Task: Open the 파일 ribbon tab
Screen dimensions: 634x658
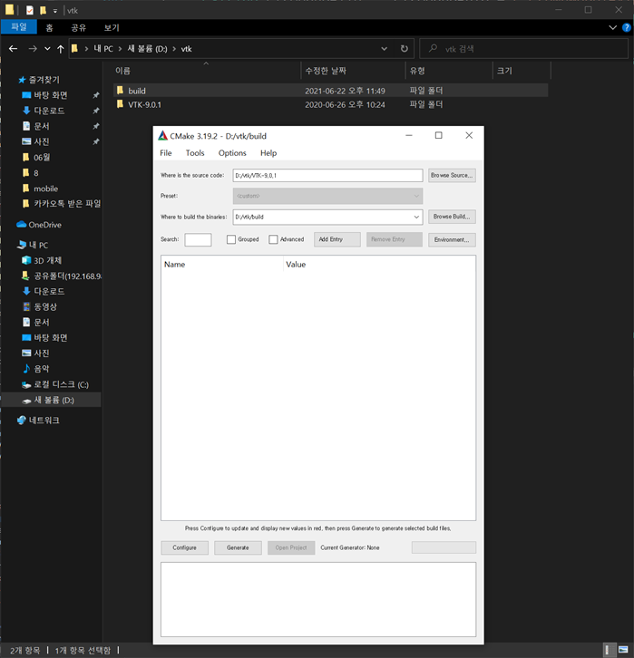Action: click(x=19, y=27)
